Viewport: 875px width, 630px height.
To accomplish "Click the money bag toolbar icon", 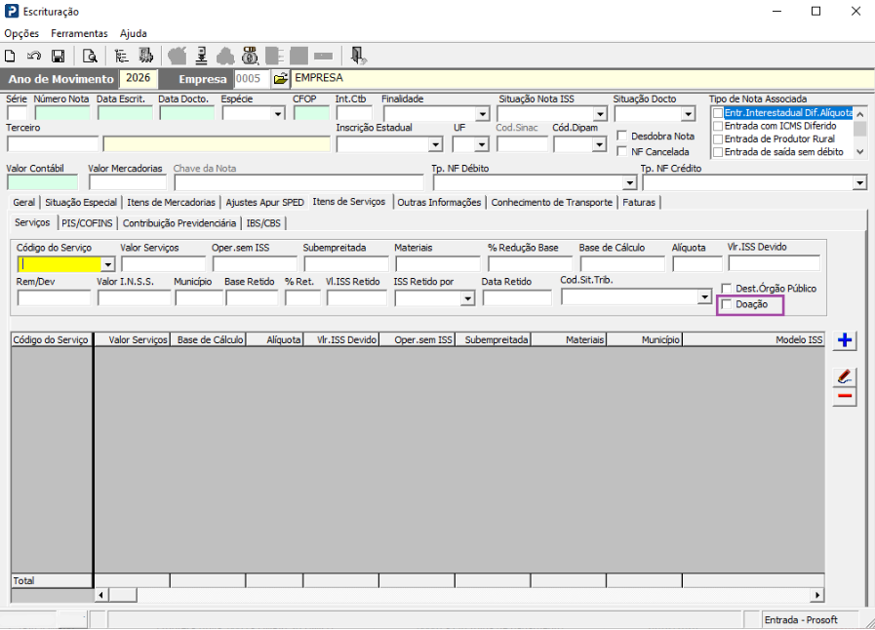I will point(250,56).
